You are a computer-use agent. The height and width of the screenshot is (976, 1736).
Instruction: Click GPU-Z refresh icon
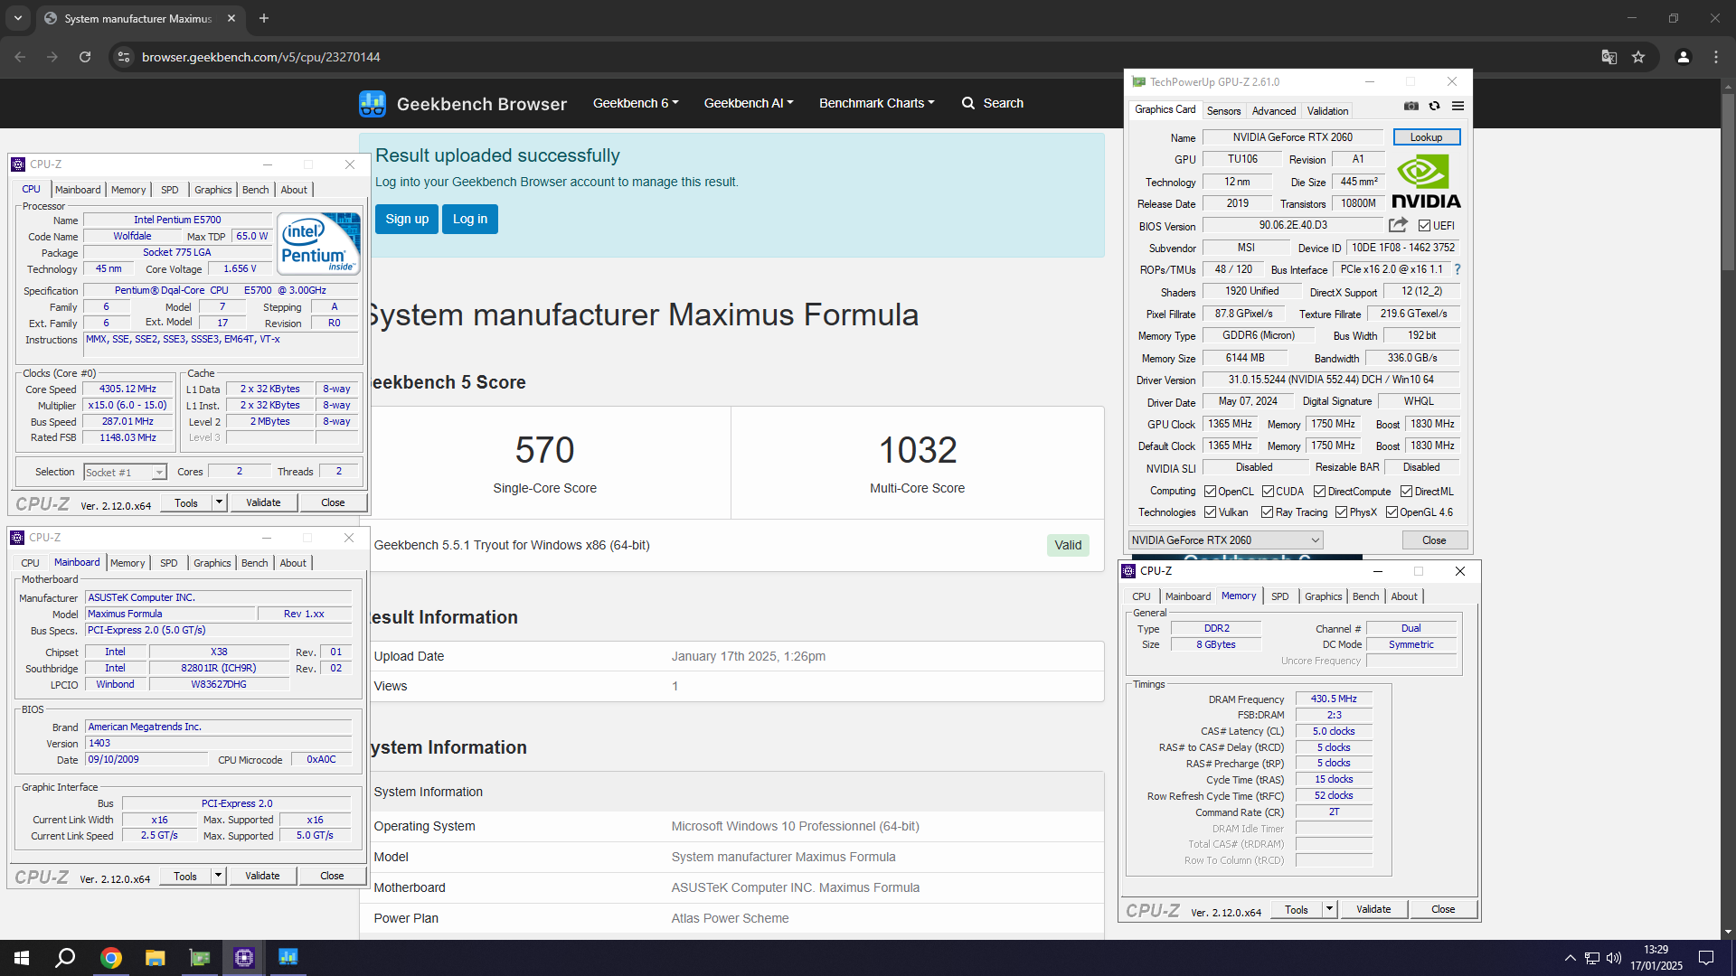click(x=1434, y=107)
